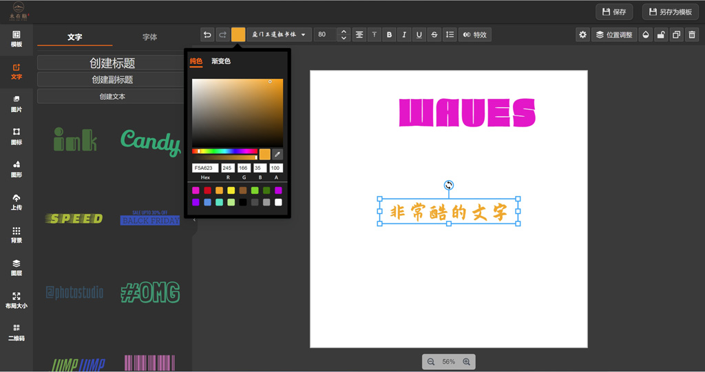Open 上传 upload sidebar panel
This screenshot has height=372, width=705.
pos(17,202)
